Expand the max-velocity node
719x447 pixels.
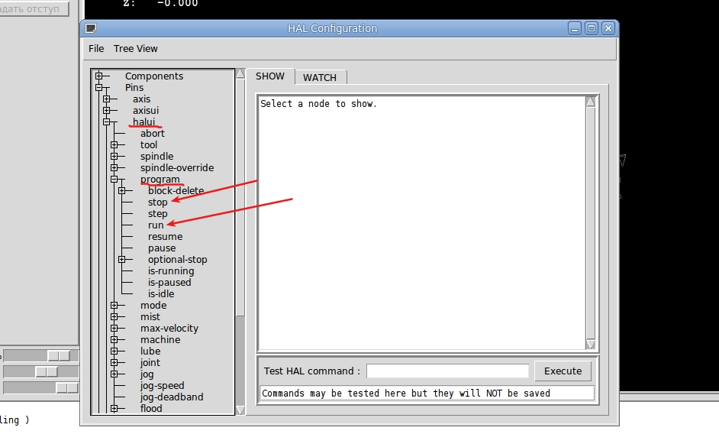pos(114,328)
